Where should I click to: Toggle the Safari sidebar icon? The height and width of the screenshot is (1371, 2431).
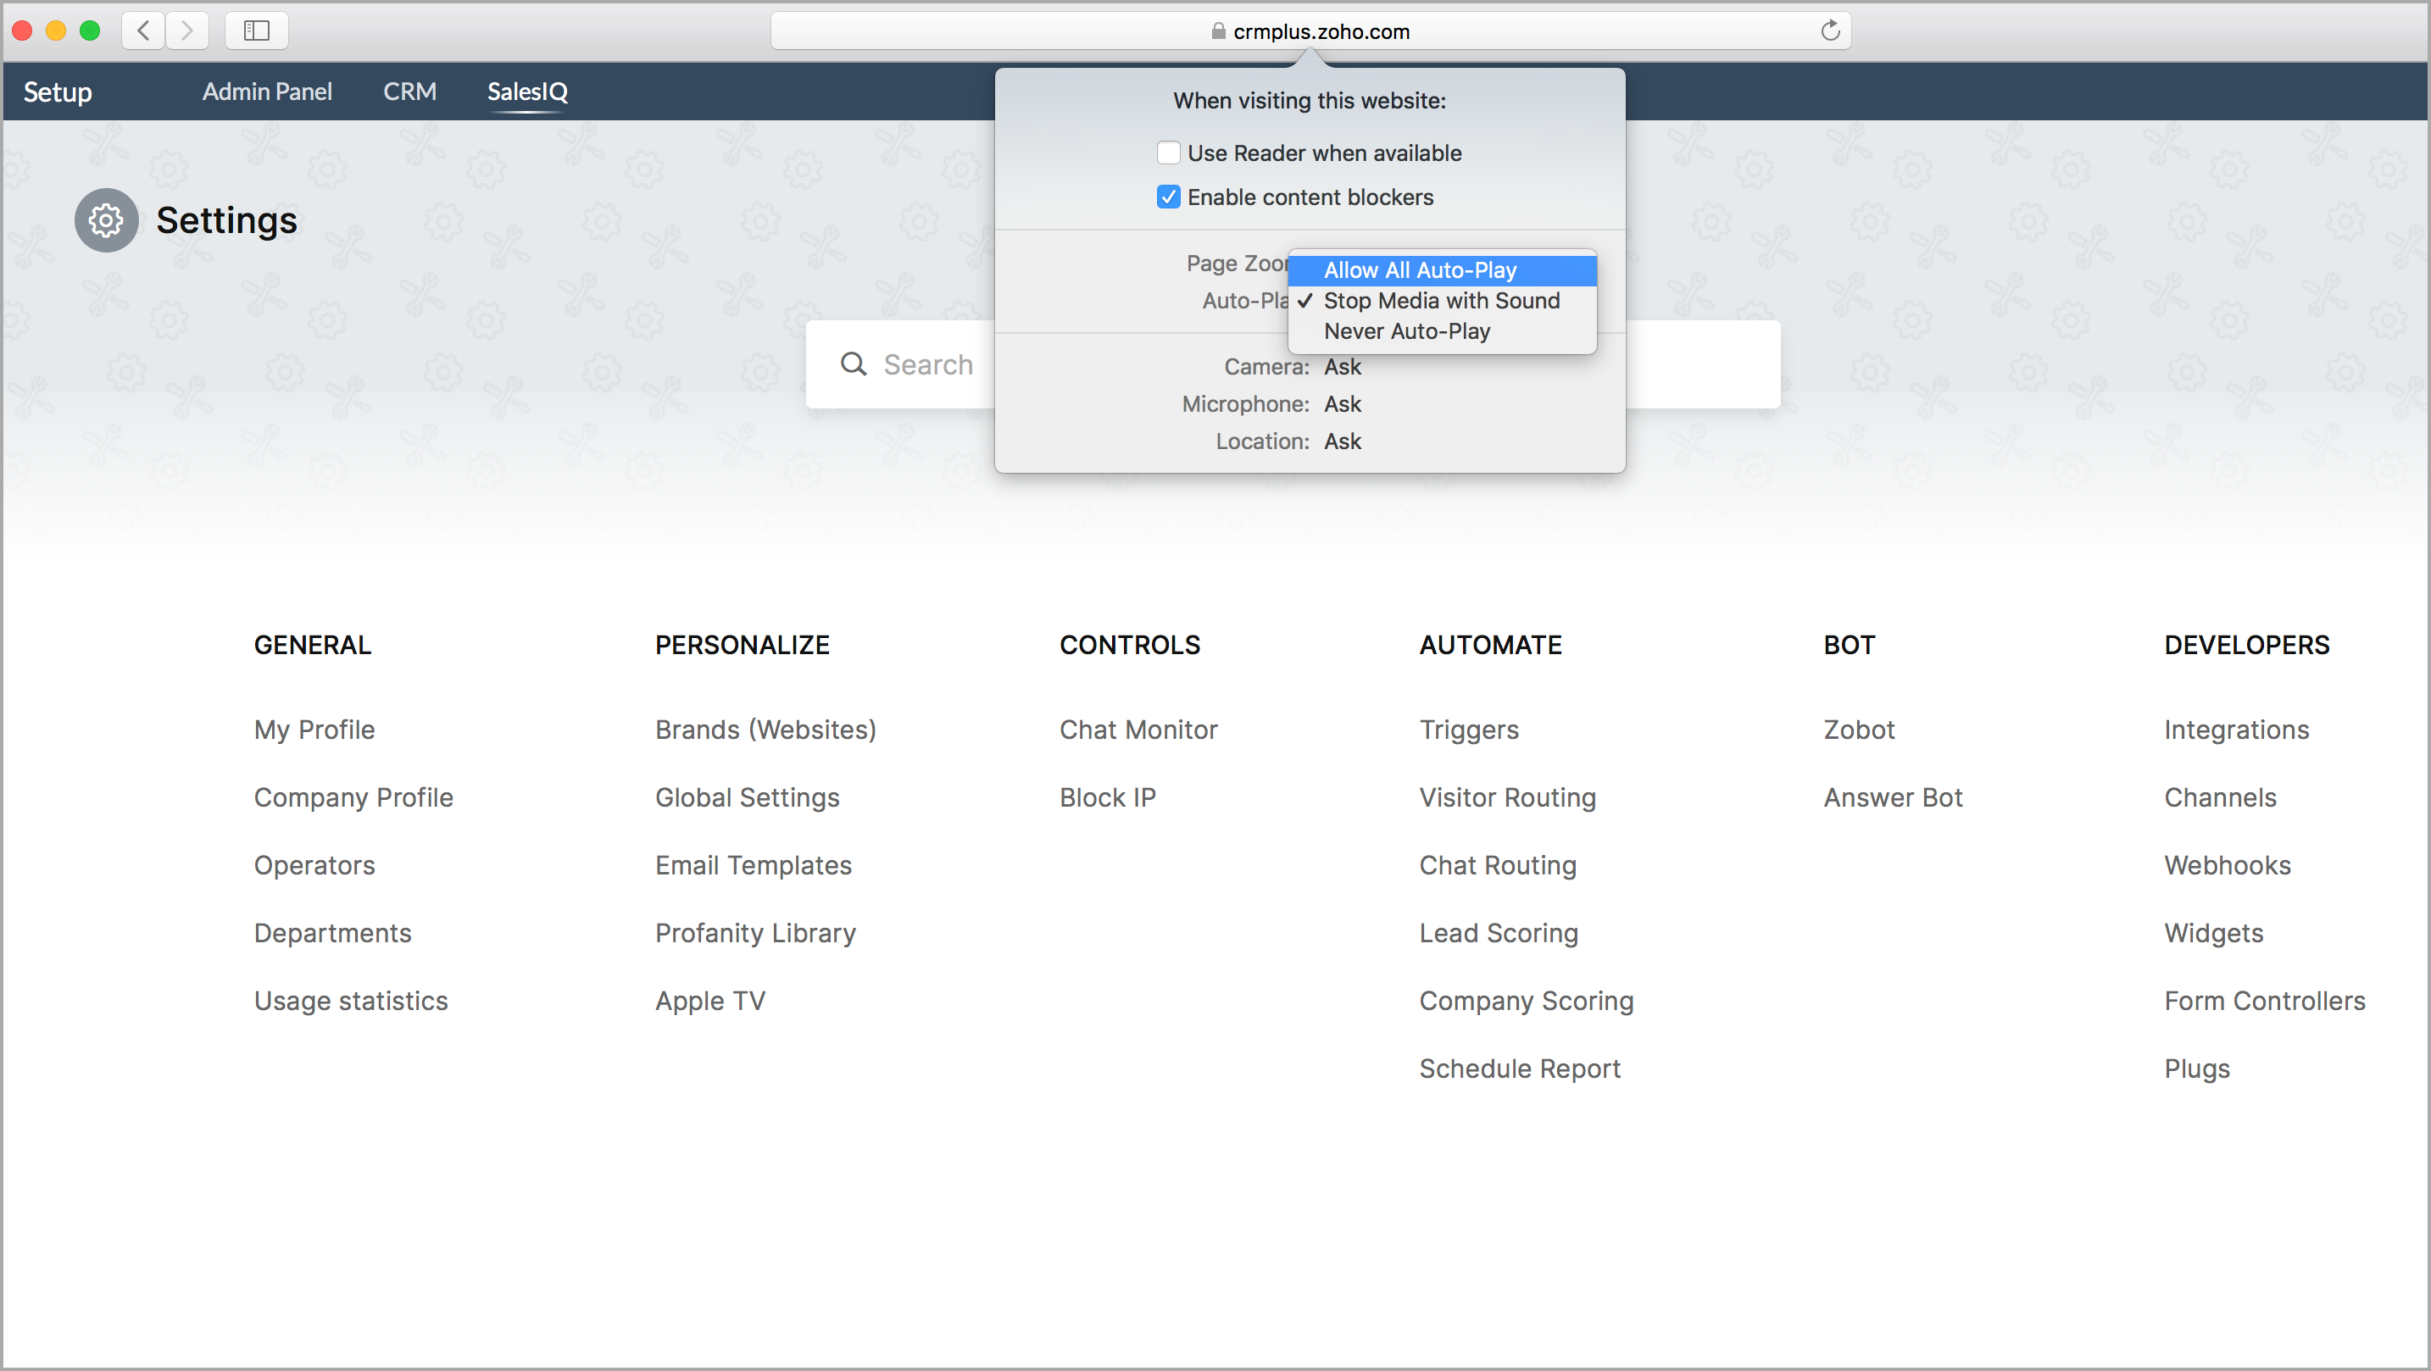(257, 31)
